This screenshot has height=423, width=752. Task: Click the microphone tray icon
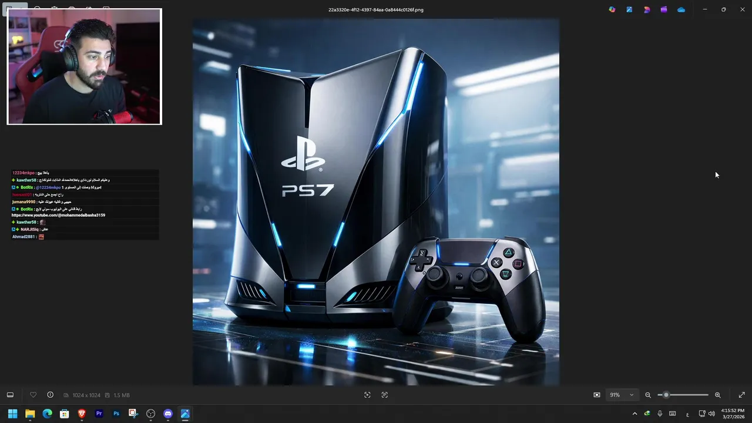click(660, 414)
